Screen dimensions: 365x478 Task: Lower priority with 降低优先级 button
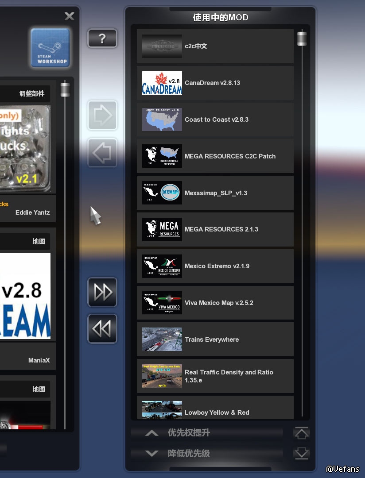pyautogui.click(x=207, y=453)
